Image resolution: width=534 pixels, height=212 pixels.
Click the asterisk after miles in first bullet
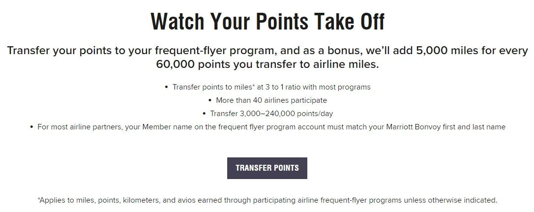(x=254, y=86)
